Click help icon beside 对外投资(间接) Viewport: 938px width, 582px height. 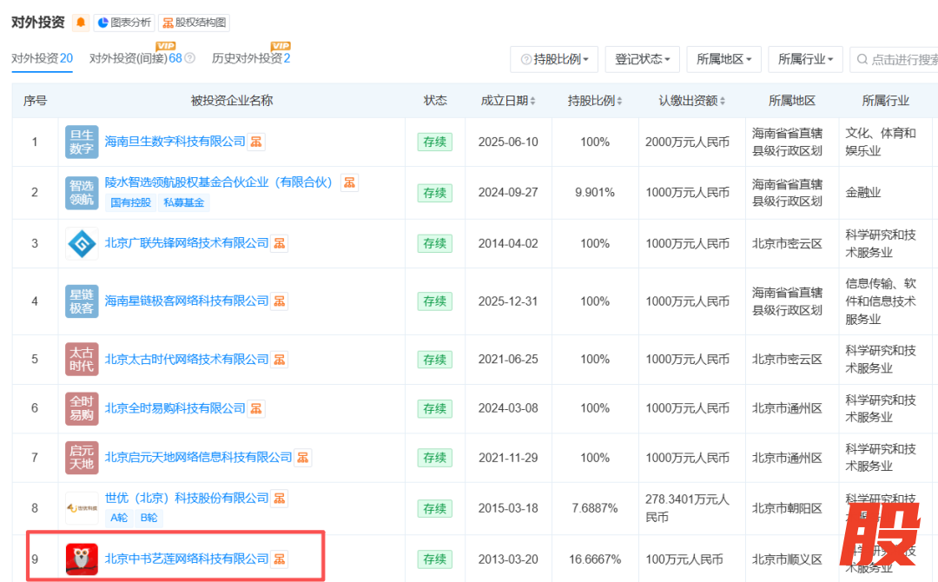point(190,59)
